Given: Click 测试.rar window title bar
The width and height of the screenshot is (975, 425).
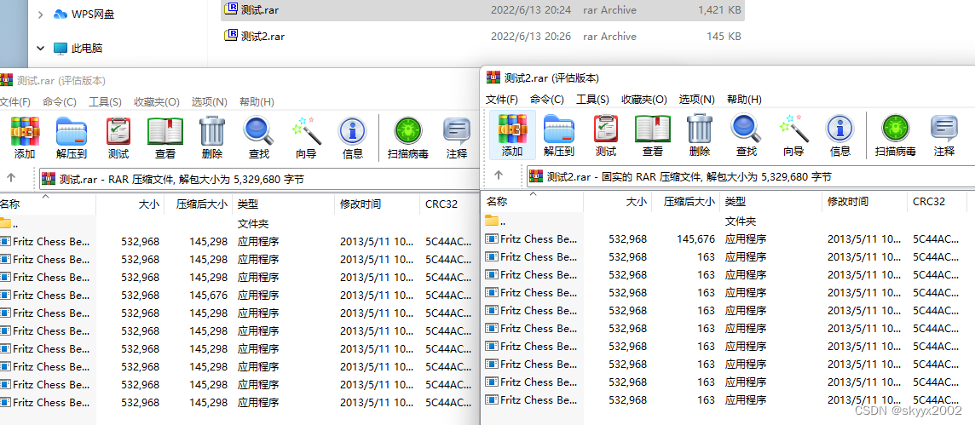Looking at the screenshot, I should pyautogui.click(x=239, y=80).
